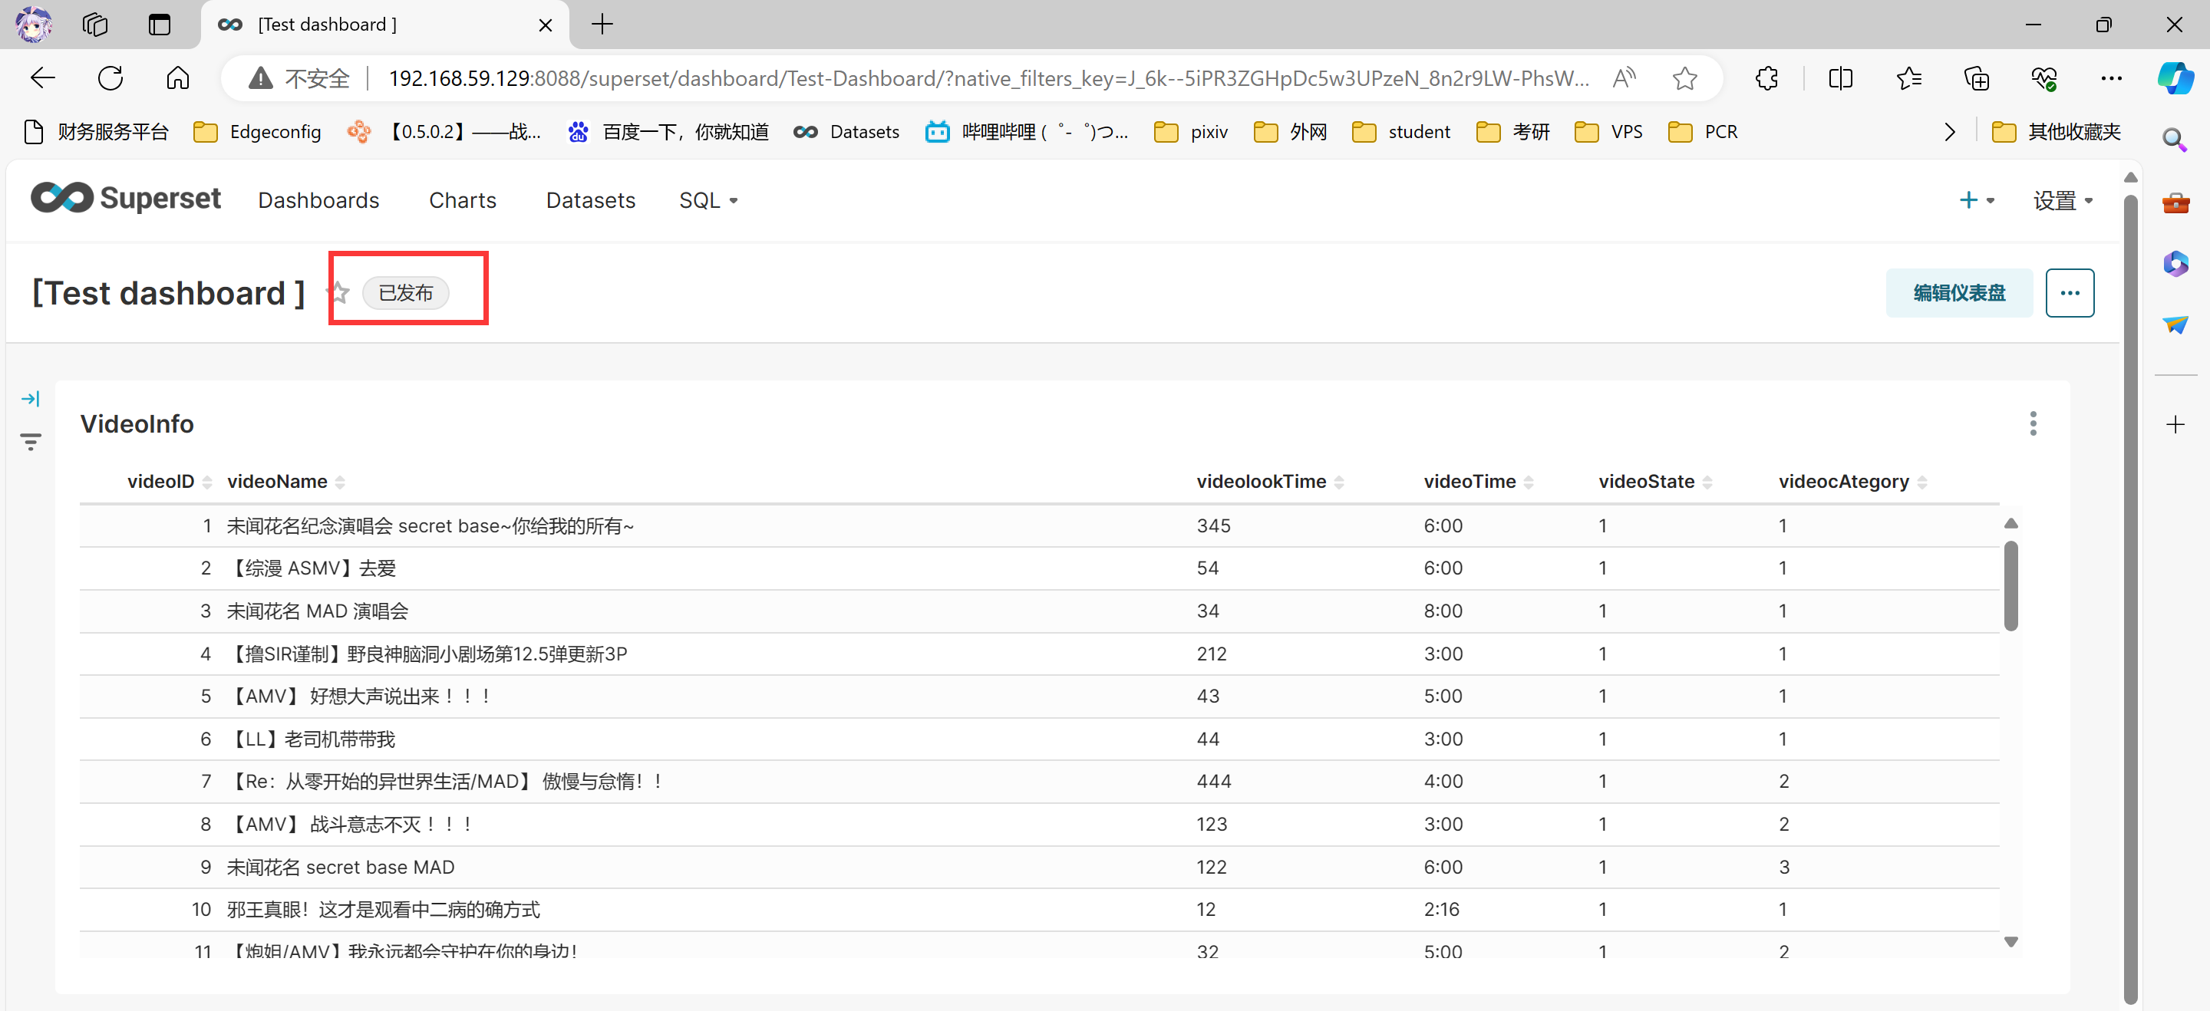
Task: Click the table's vertical scrollbar thumb
Action: [2011, 586]
